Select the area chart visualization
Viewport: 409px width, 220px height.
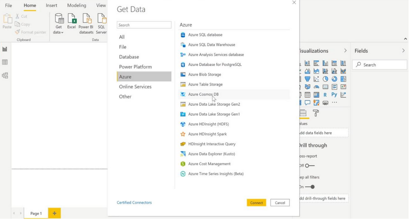(x=308, y=71)
